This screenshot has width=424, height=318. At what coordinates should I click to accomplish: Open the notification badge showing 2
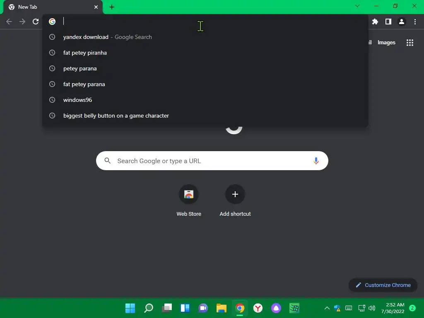coord(412,308)
